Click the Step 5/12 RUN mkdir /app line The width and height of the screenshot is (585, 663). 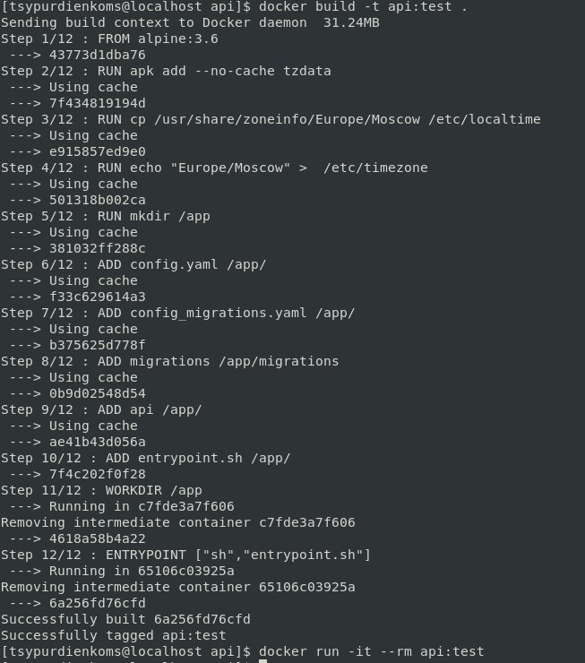[x=105, y=217]
